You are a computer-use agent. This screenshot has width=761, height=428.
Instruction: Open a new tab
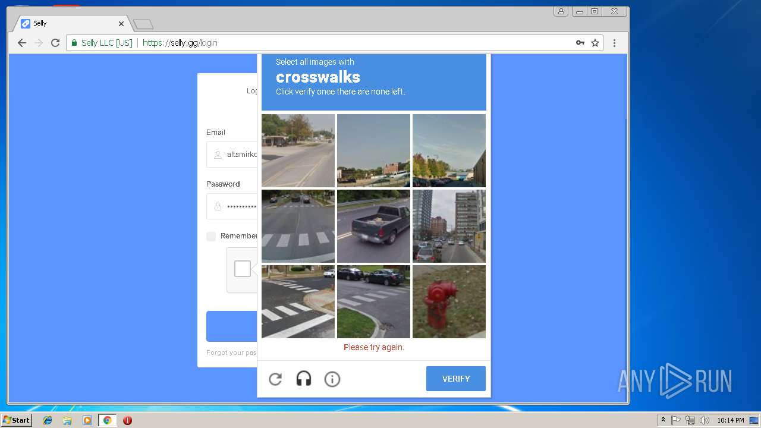pyautogui.click(x=143, y=24)
